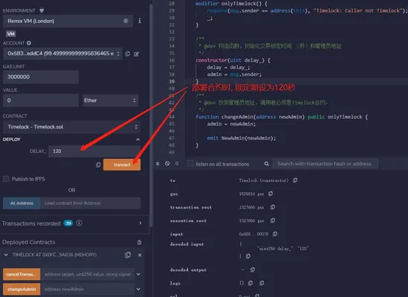This screenshot has width=408, height=297.
Task: Open the Remix VM (London) environment dropdown
Action: (68, 21)
